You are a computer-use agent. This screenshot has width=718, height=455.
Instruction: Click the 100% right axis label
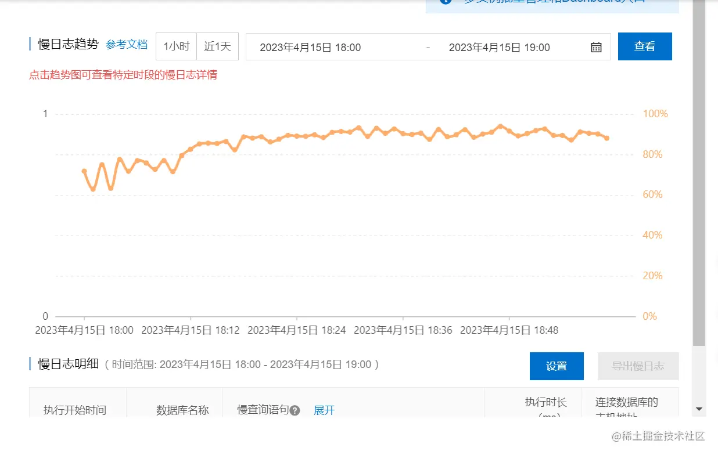click(655, 114)
